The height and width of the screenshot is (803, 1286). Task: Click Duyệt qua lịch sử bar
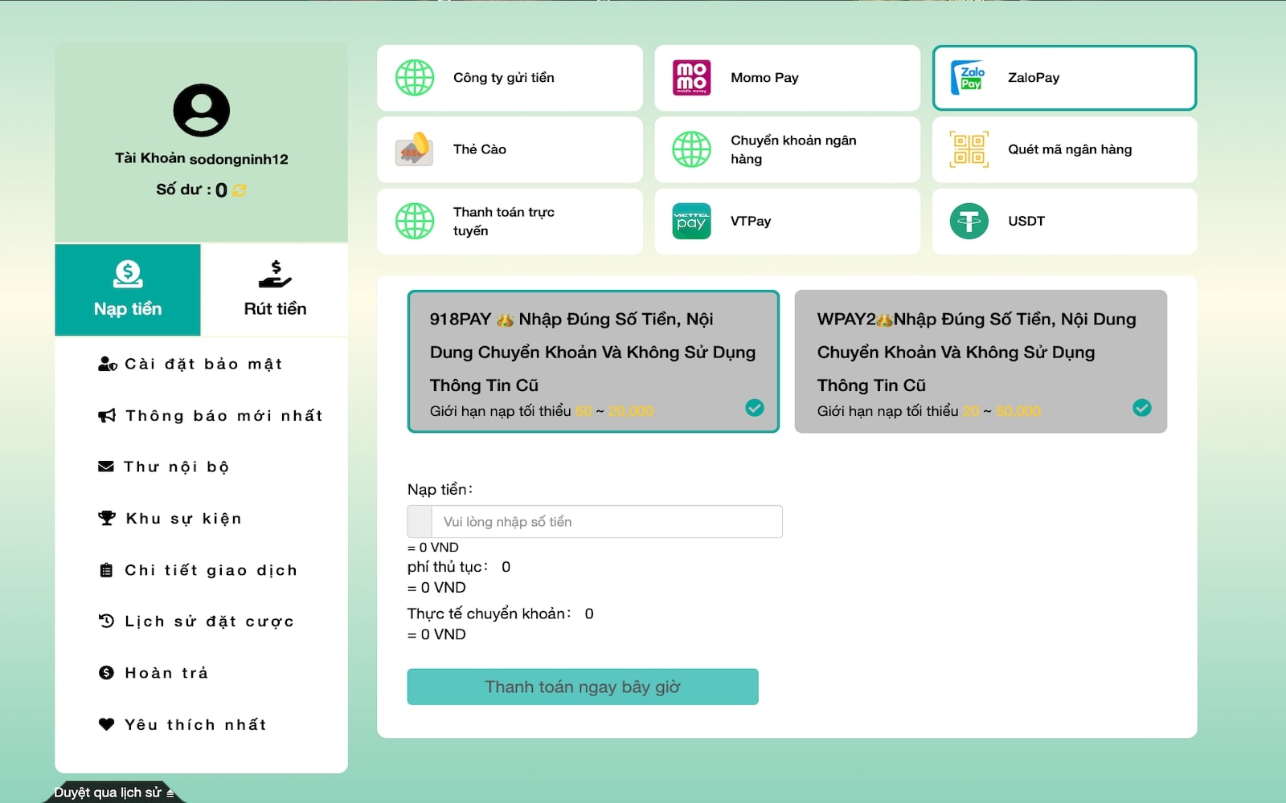[113, 793]
